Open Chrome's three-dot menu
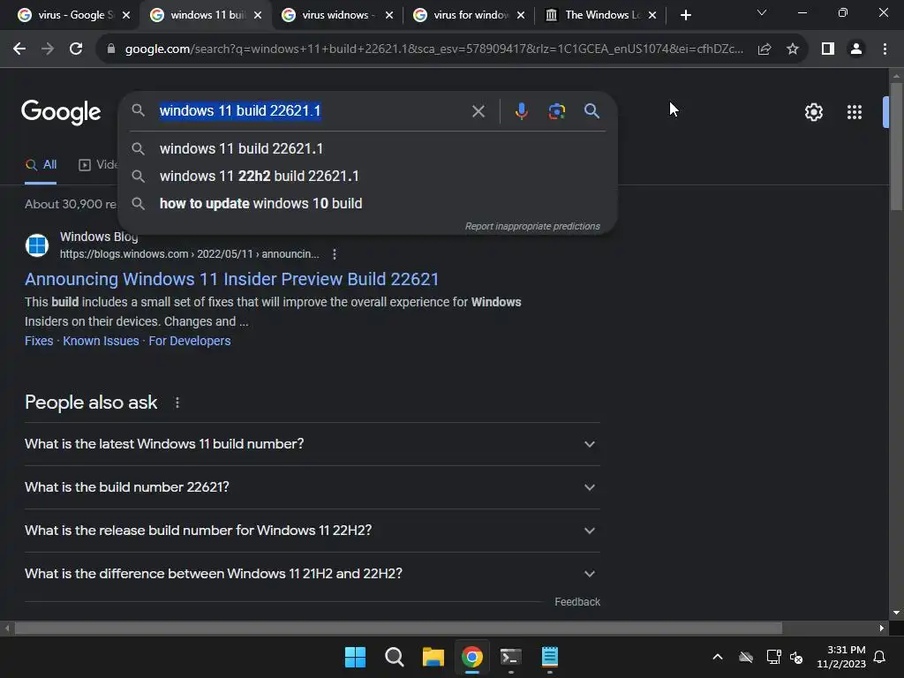This screenshot has width=904, height=678. (885, 49)
